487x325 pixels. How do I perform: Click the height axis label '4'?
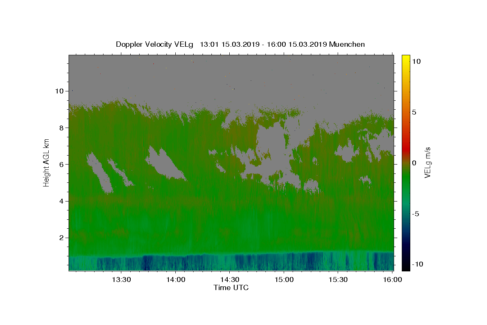pos(62,201)
